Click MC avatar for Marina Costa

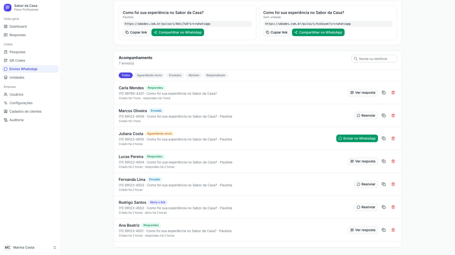[x=8, y=247]
